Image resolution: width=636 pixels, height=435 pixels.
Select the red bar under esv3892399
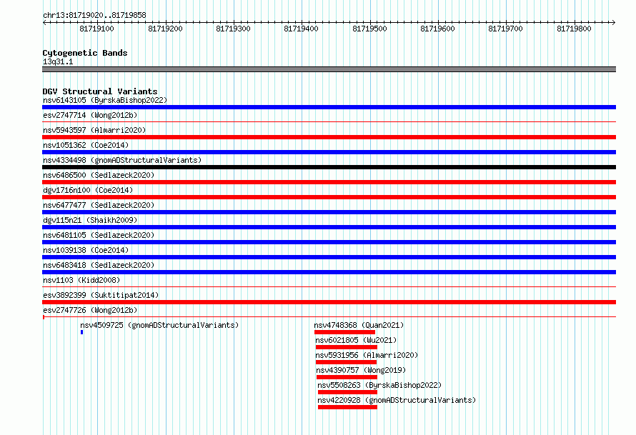pyautogui.click(x=329, y=302)
